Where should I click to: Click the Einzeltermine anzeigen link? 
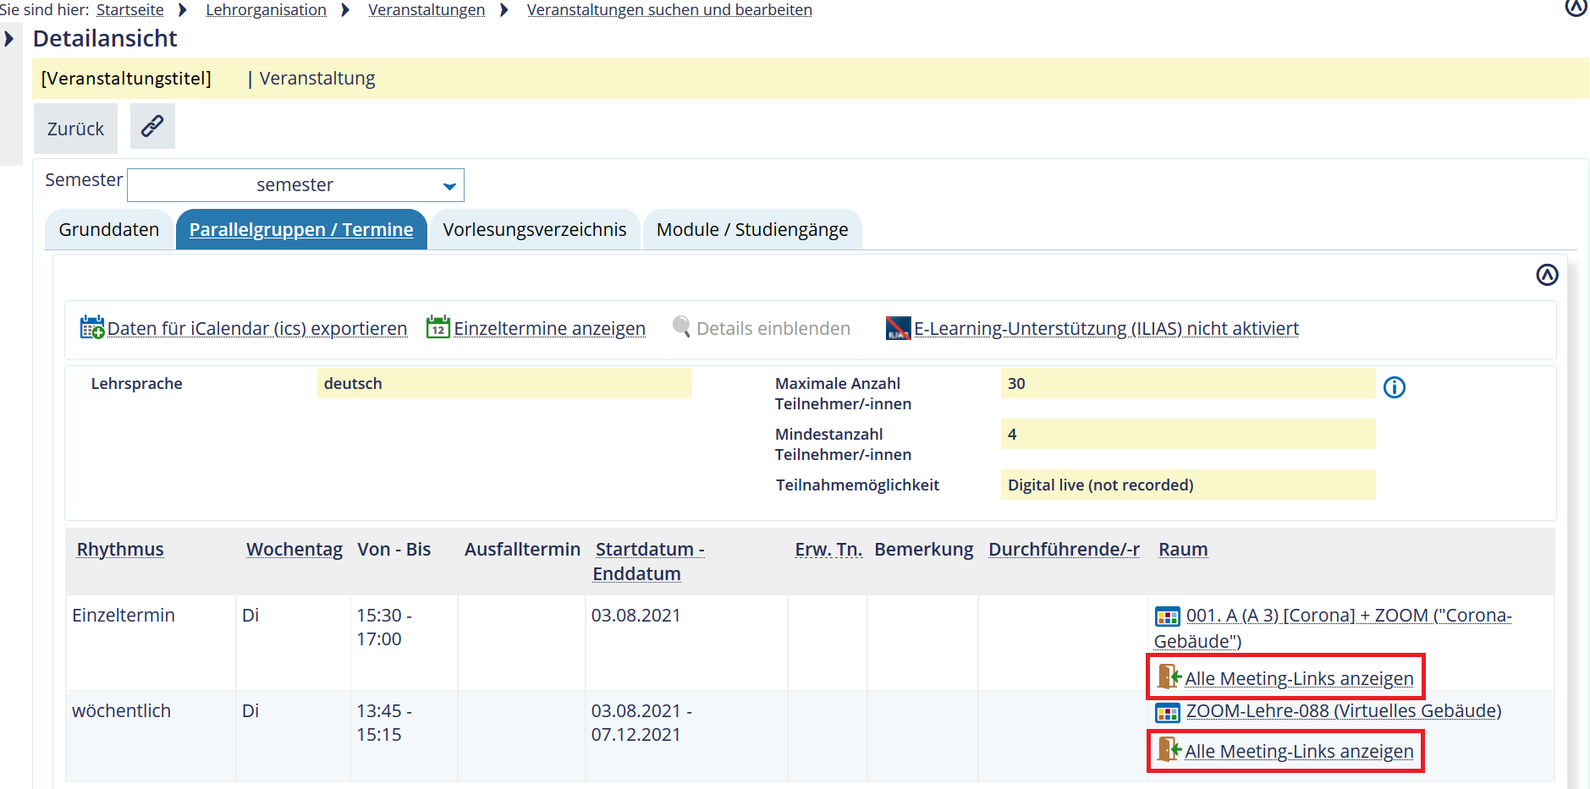point(550,328)
